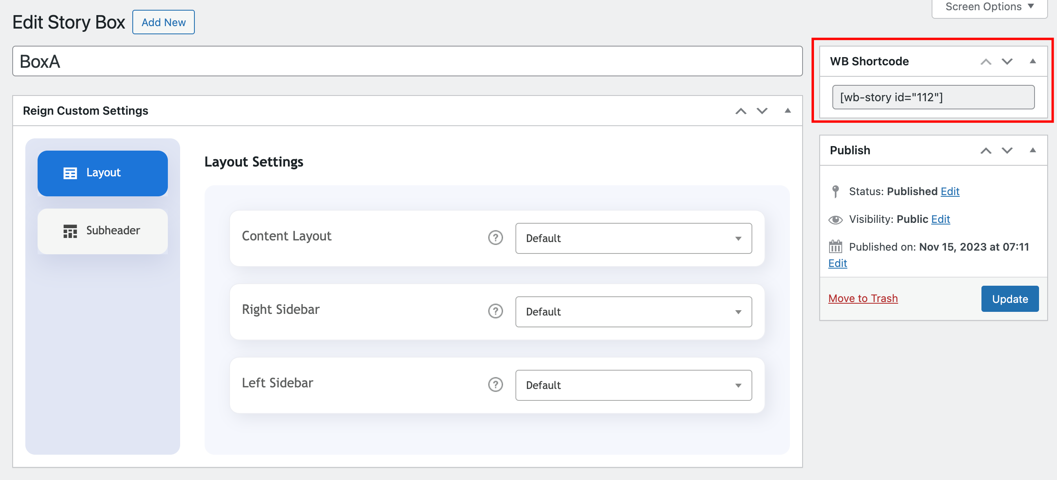Expand Screen Options menu

click(x=989, y=7)
